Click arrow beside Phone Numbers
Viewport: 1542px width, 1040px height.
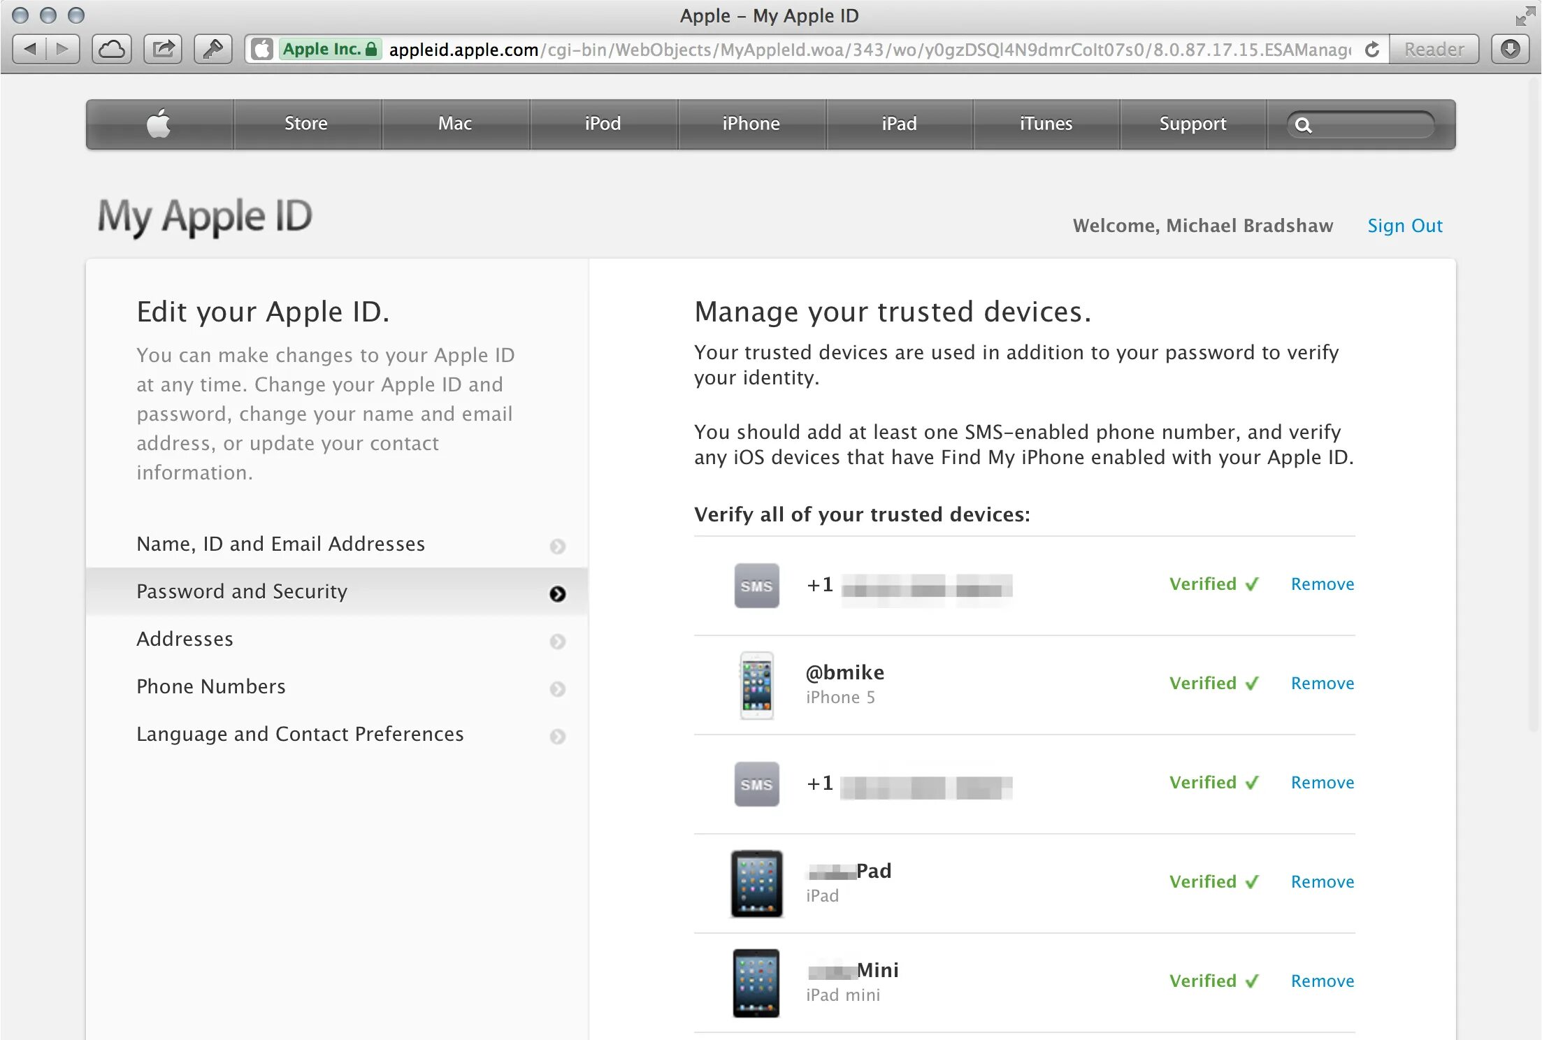pos(557,688)
